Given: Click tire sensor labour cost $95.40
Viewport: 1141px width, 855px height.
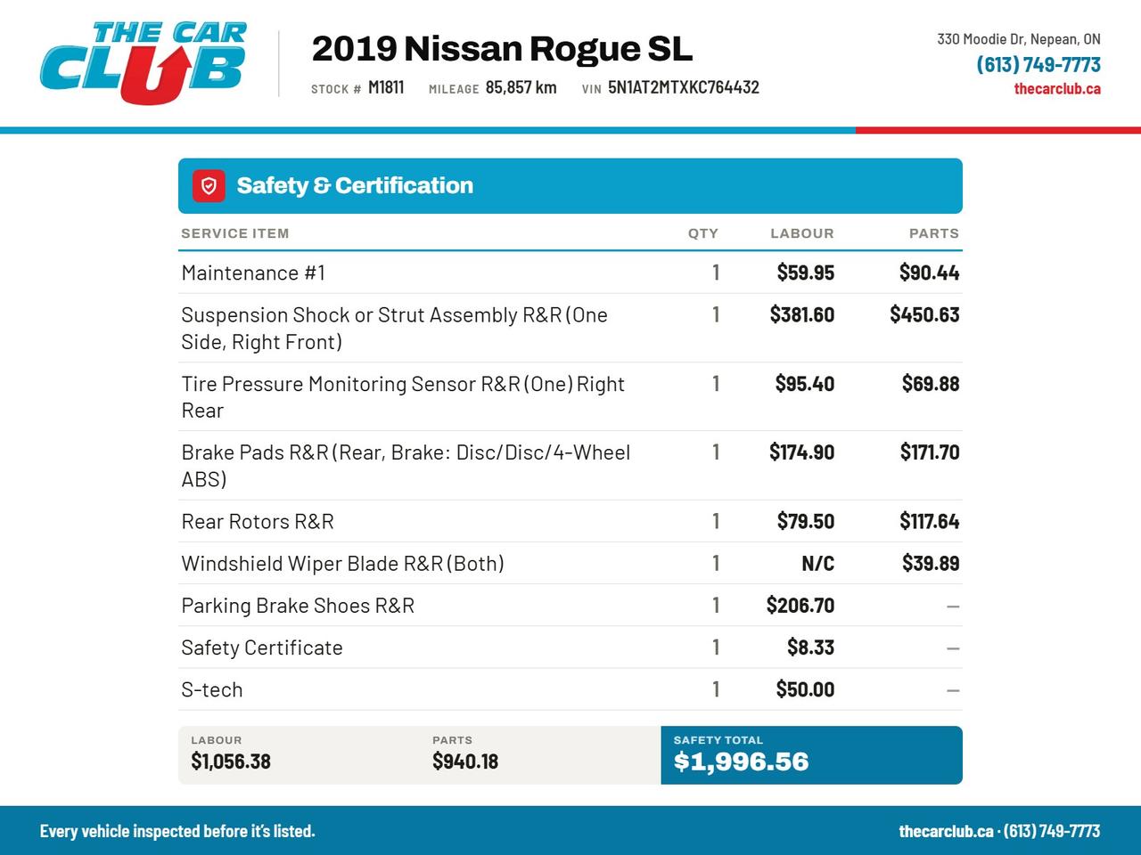Looking at the screenshot, I should click(805, 384).
